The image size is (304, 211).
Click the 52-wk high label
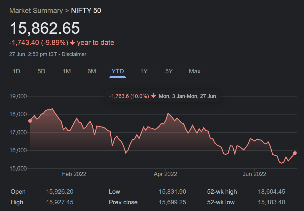pos(222,192)
